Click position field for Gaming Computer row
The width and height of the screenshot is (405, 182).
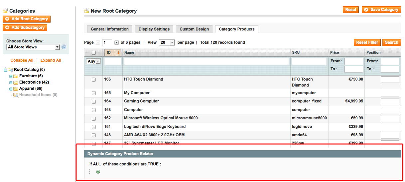pyautogui.click(x=390, y=102)
